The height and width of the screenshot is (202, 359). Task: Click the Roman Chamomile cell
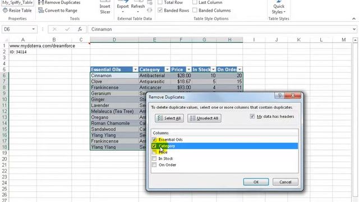click(114, 123)
